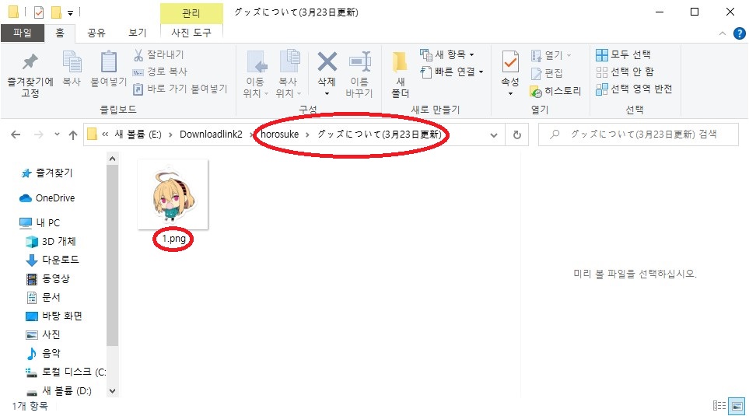Click the Manage (관리) contextual tab
The width and height of the screenshot is (749, 416).
click(191, 13)
